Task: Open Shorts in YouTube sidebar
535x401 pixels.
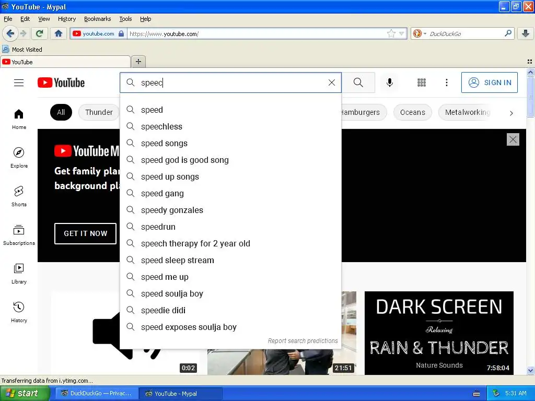Action: (x=19, y=196)
